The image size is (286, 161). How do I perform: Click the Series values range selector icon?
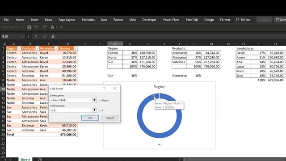(94, 110)
